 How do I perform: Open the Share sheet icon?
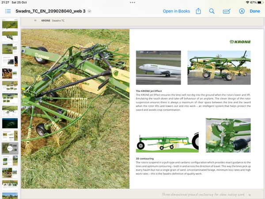coord(198,11)
